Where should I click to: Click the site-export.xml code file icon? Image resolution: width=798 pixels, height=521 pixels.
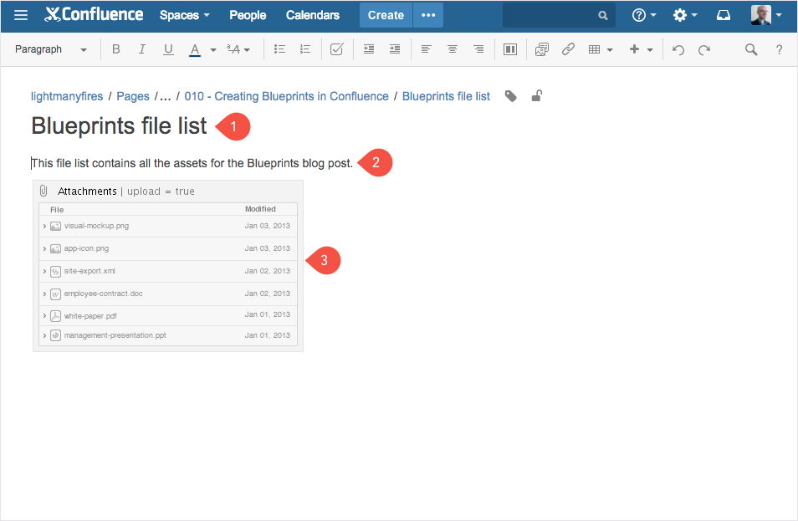(x=55, y=271)
